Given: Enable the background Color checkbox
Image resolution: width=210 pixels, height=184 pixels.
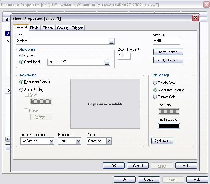Looking at the screenshot, I should point(27,95).
